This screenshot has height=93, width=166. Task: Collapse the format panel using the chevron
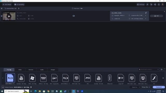pyautogui.click(x=165, y=69)
